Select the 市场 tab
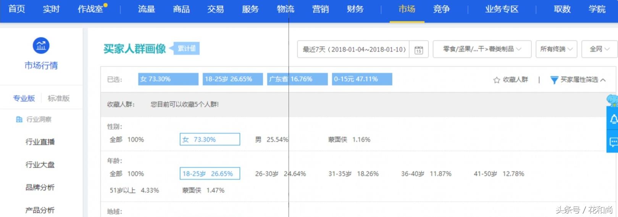 pyautogui.click(x=407, y=9)
